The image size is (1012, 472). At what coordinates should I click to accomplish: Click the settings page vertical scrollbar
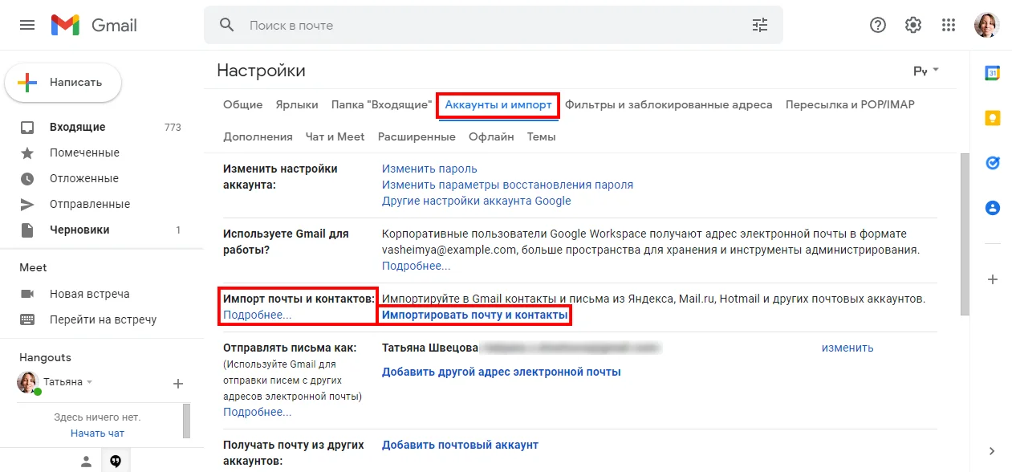(x=965, y=233)
